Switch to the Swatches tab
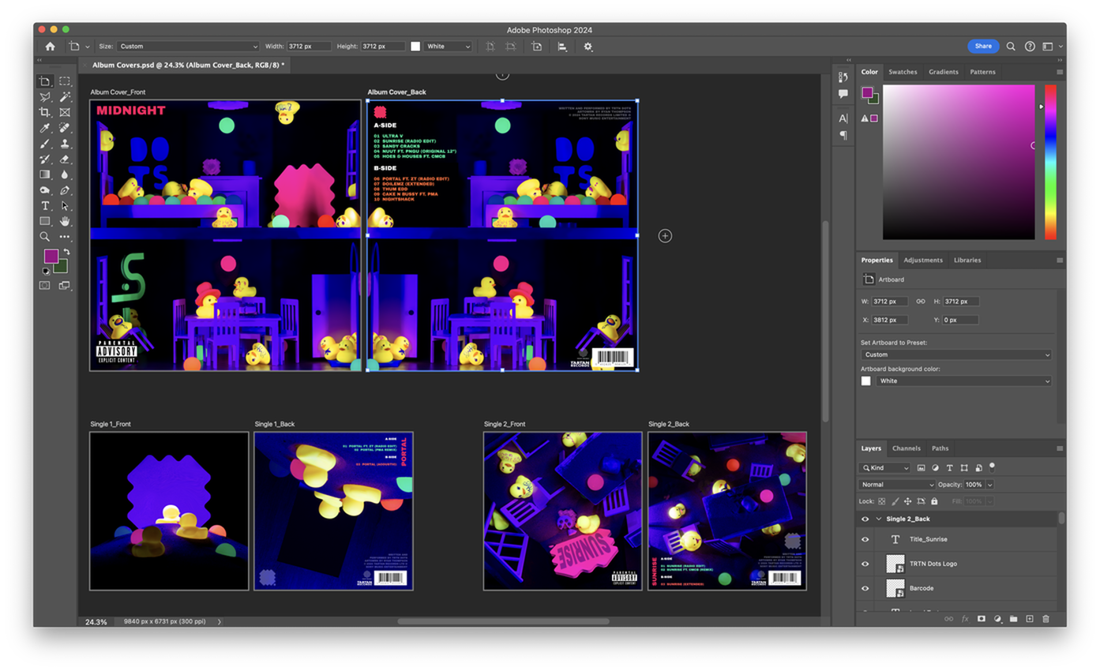 tap(903, 72)
